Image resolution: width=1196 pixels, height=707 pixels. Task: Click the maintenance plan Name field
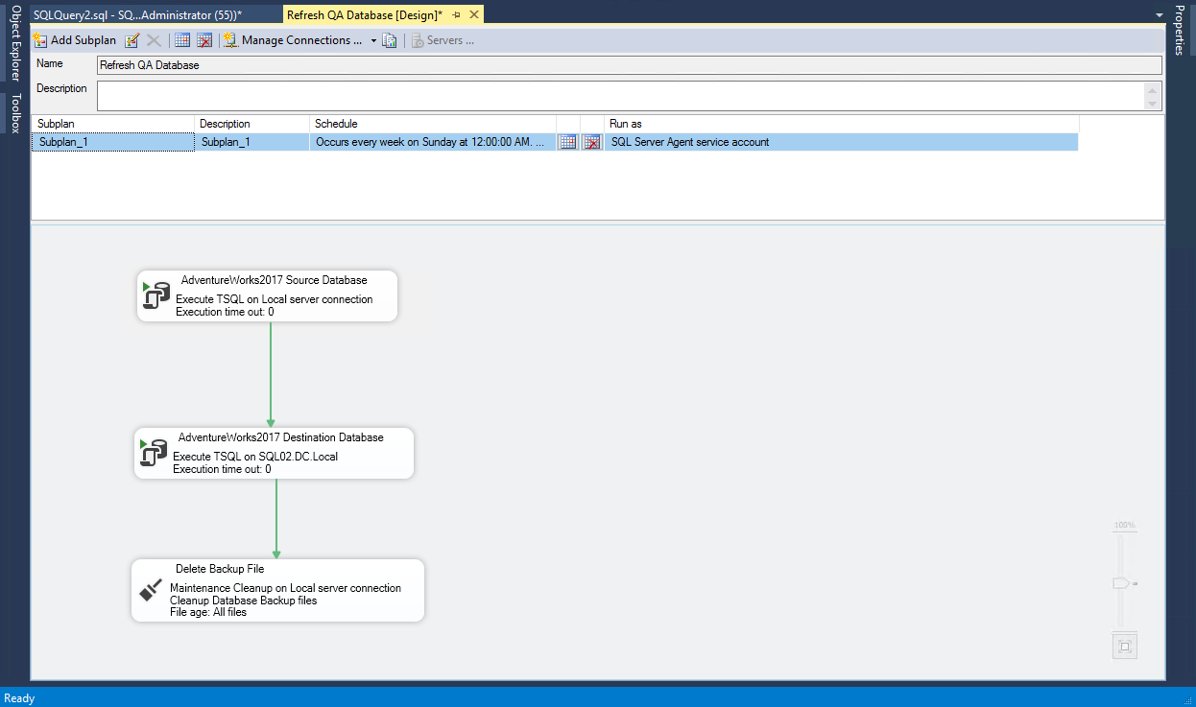click(x=629, y=65)
